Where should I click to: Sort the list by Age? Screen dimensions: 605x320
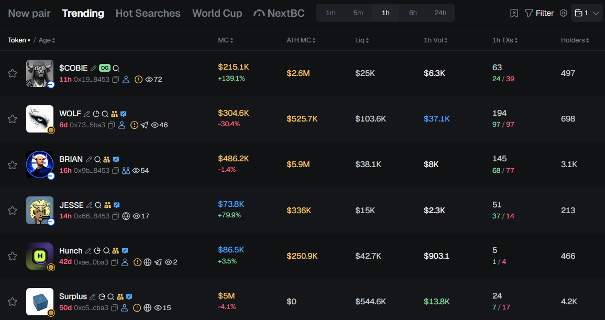click(x=47, y=40)
